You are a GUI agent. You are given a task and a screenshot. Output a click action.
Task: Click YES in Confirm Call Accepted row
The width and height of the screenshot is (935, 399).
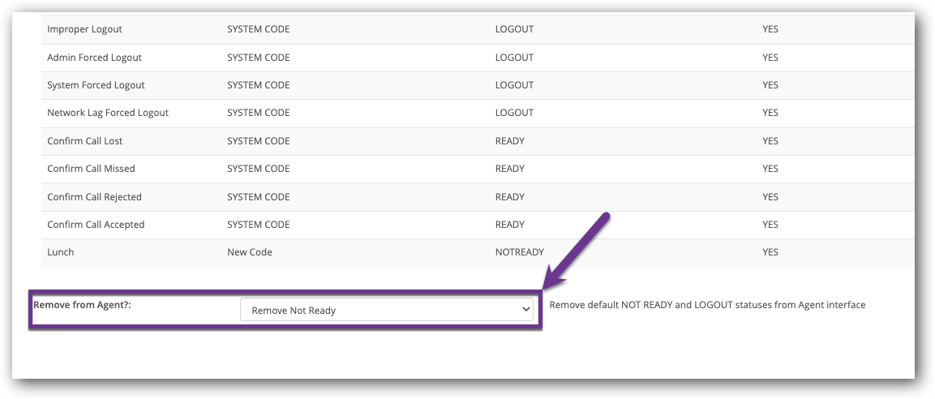click(770, 225)
